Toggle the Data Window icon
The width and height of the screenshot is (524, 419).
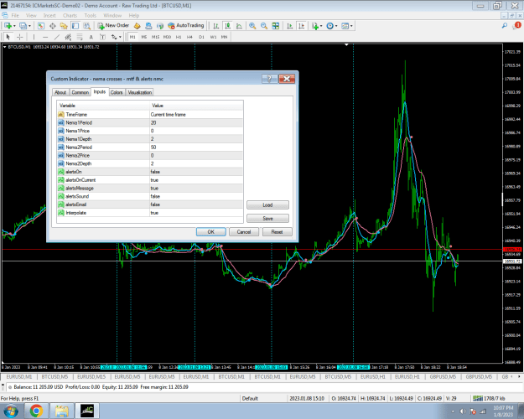coord(53,26)
